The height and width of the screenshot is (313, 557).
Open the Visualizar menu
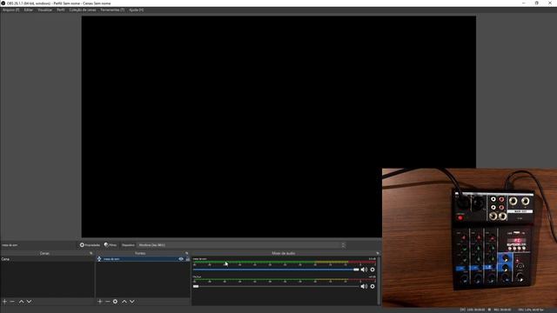44,10
